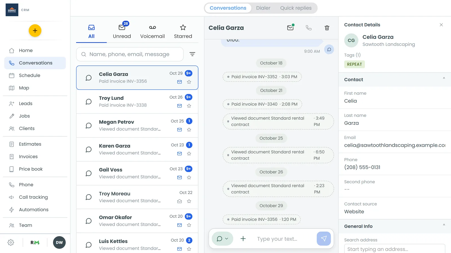Screen dimensions: 451x253
Task: Call Celia Garza using the phone icon
Action: tap(309, 28)
